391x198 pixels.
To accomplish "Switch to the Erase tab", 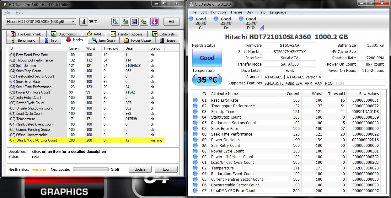I will [168, 40].
